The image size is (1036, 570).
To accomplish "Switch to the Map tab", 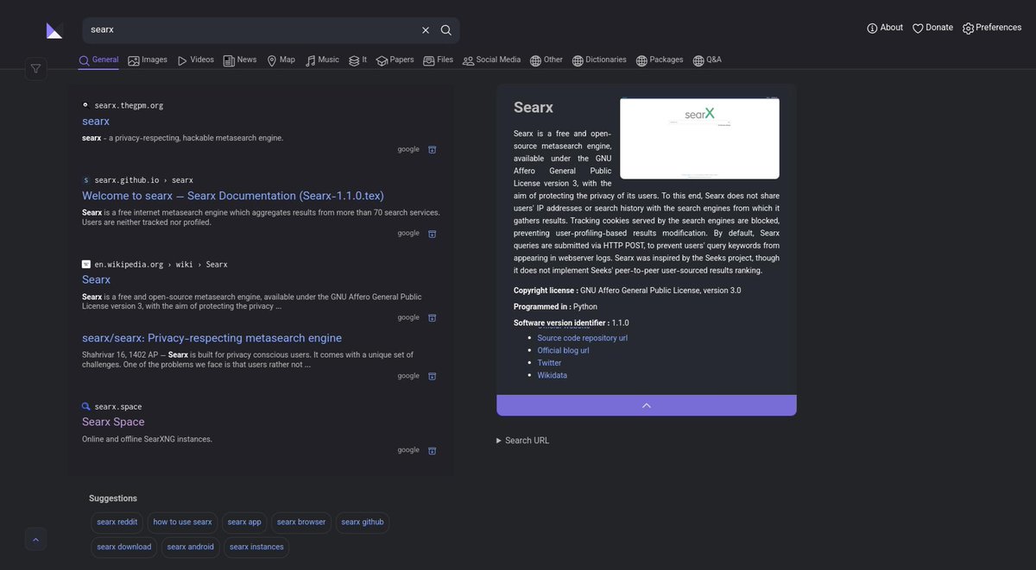I will pyautogui.click(x=281, y=60).
